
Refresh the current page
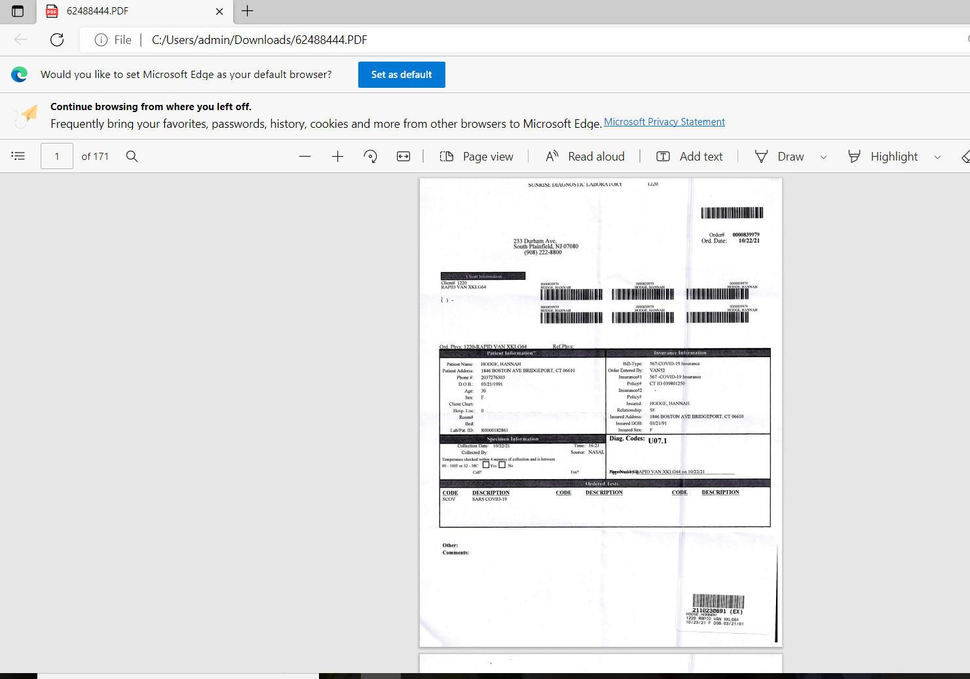(57, 40)
